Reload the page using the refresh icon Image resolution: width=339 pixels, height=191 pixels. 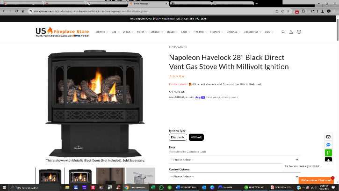tap(16, 11)
